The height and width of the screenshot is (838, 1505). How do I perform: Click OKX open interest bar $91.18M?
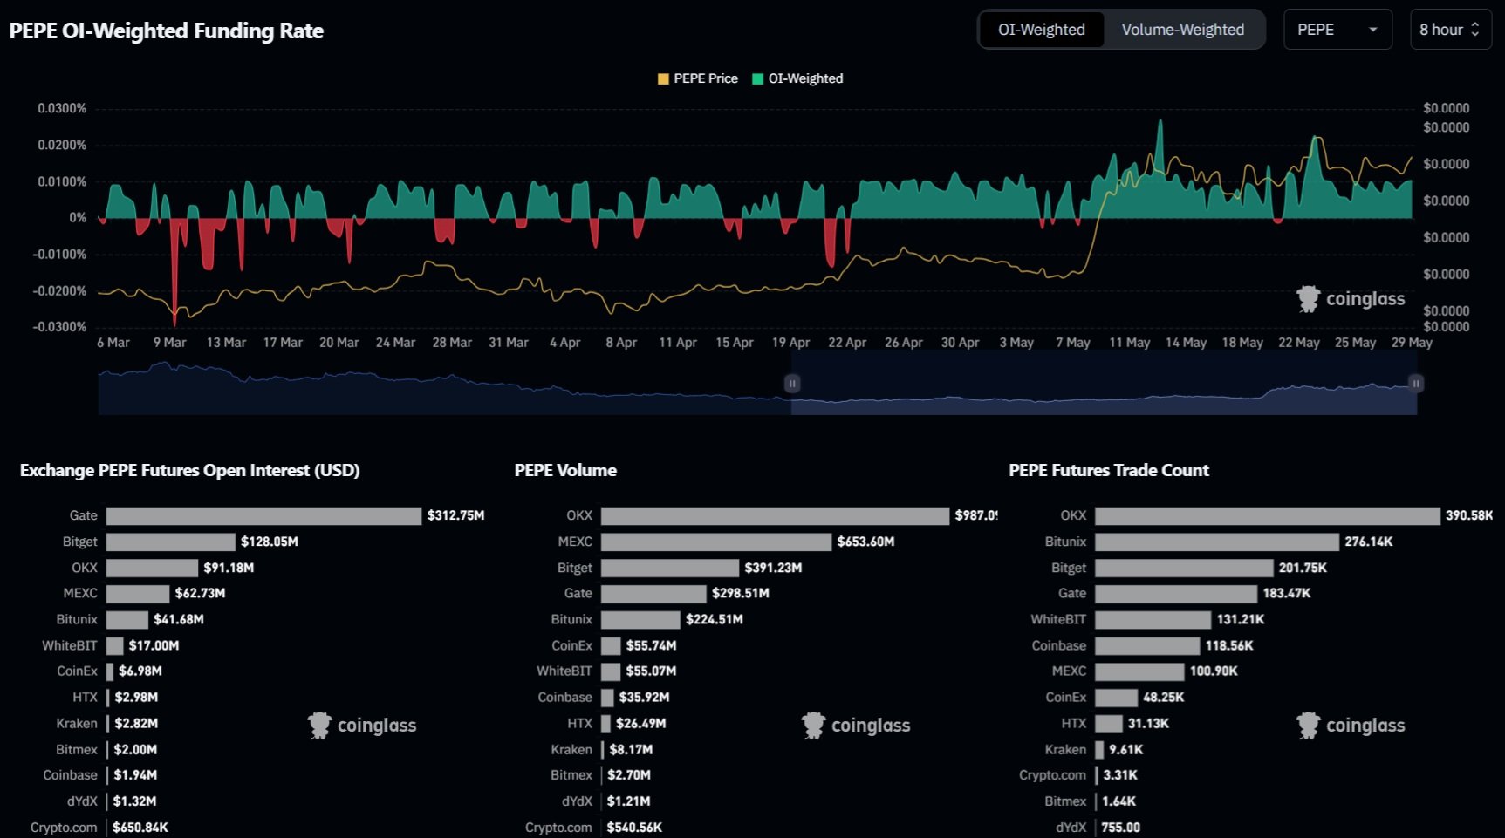coord(152,568)
